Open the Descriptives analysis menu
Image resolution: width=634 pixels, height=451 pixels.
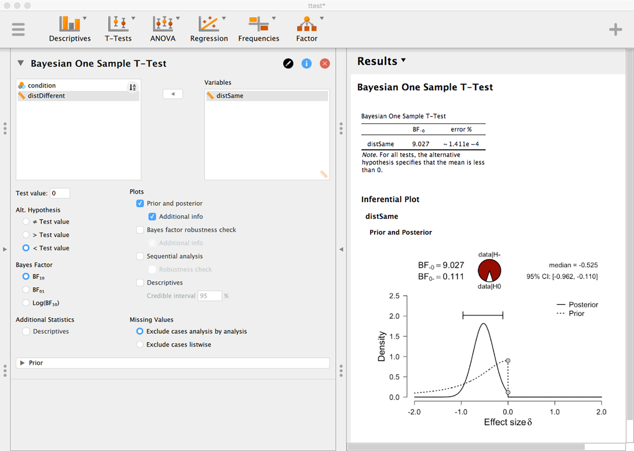pos(70,29)
